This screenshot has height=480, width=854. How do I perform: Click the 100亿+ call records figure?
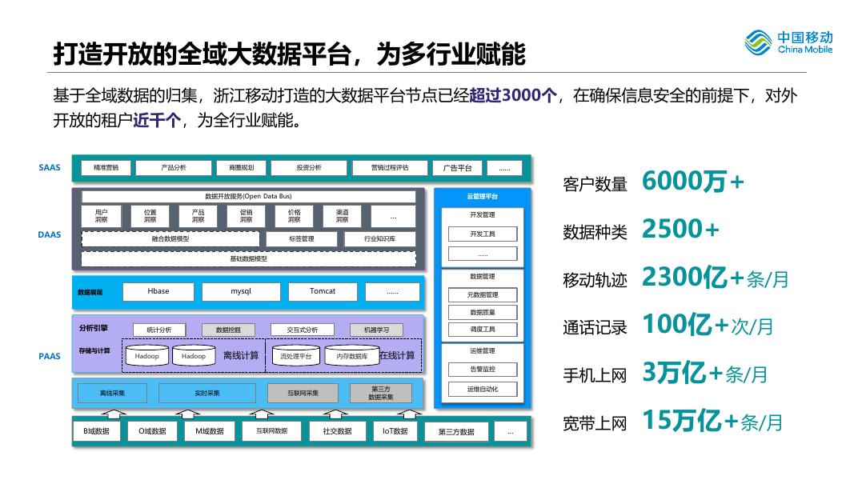click(685, 325)
